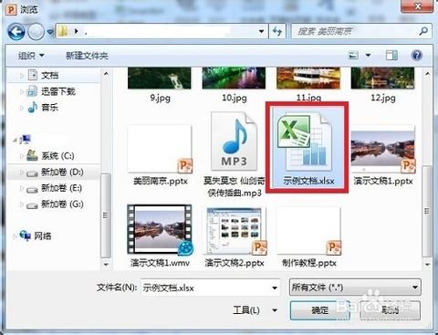The width and height of the screenshot is (438, 335).
Task: Click the magnifier search icon
Action: [423, 31]
